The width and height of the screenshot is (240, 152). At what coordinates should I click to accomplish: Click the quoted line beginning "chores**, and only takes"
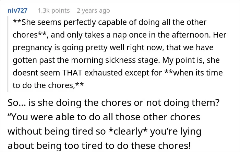(120, 35)
